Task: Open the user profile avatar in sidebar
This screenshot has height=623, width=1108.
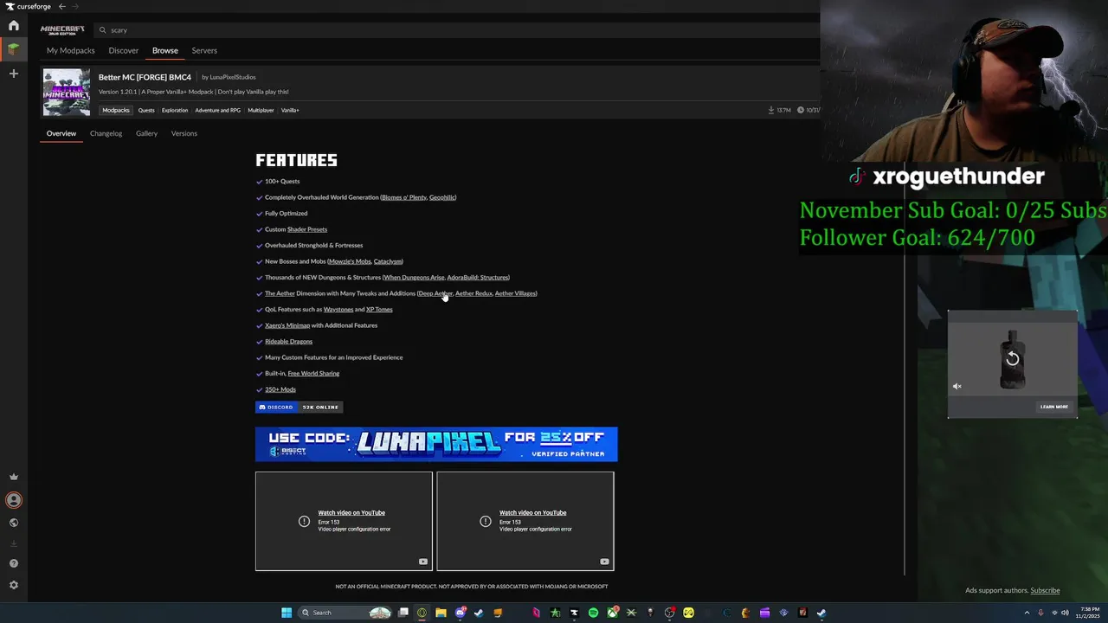Action: tap(14, 499)
